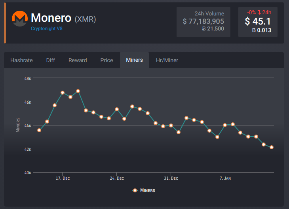
Task: Open the Cryptonight V8 algorithm link
Action: pos(47,28)
